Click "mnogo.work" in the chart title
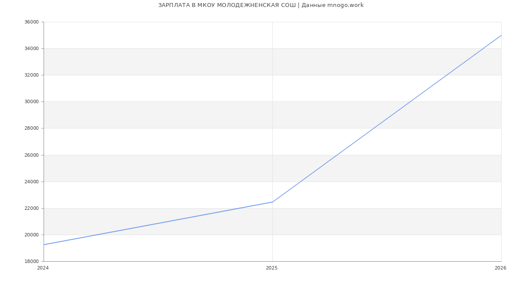 [345, 5]
